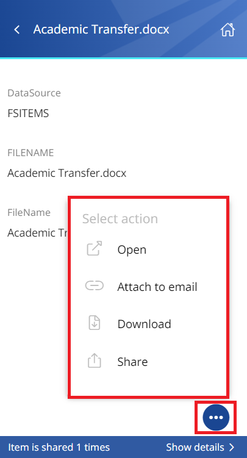Click the Download file icon
Screen dimensions: 247x458
(x=95, y=323)
